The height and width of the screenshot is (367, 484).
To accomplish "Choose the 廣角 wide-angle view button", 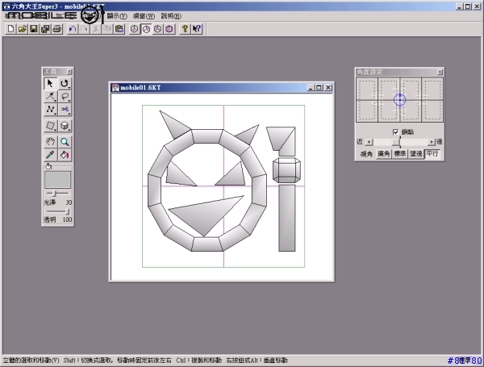I will click(384, 154).
